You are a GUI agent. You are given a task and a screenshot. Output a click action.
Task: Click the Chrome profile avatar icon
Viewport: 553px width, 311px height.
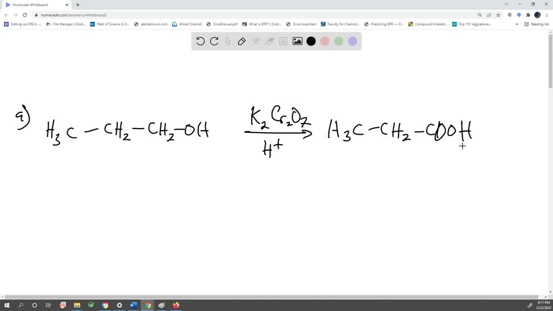point(538,15)
